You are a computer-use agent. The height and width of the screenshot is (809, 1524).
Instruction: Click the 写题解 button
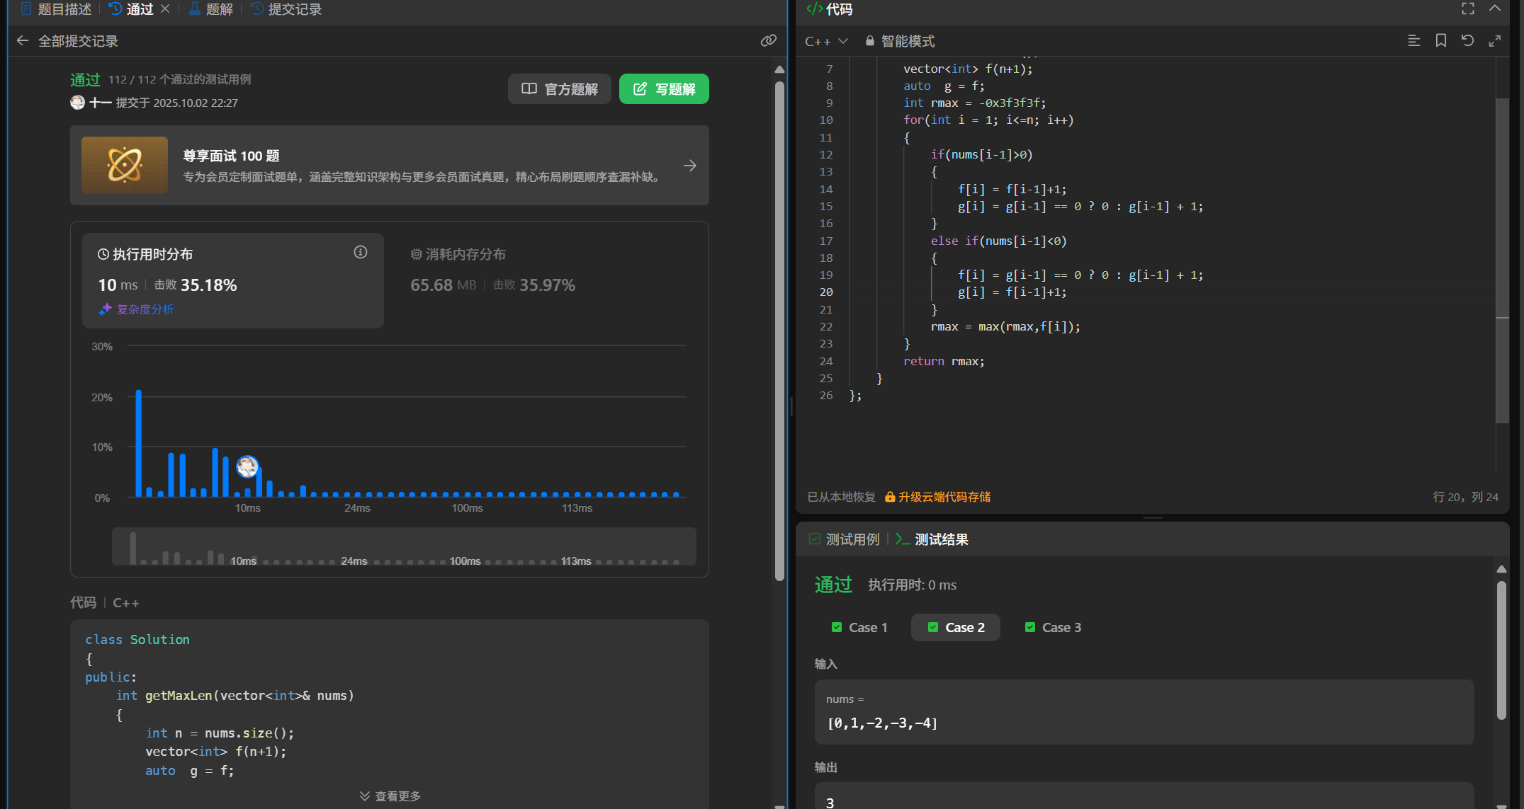point(664,89)
